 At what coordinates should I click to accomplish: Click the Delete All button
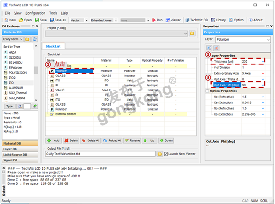[x=90, y=140]
